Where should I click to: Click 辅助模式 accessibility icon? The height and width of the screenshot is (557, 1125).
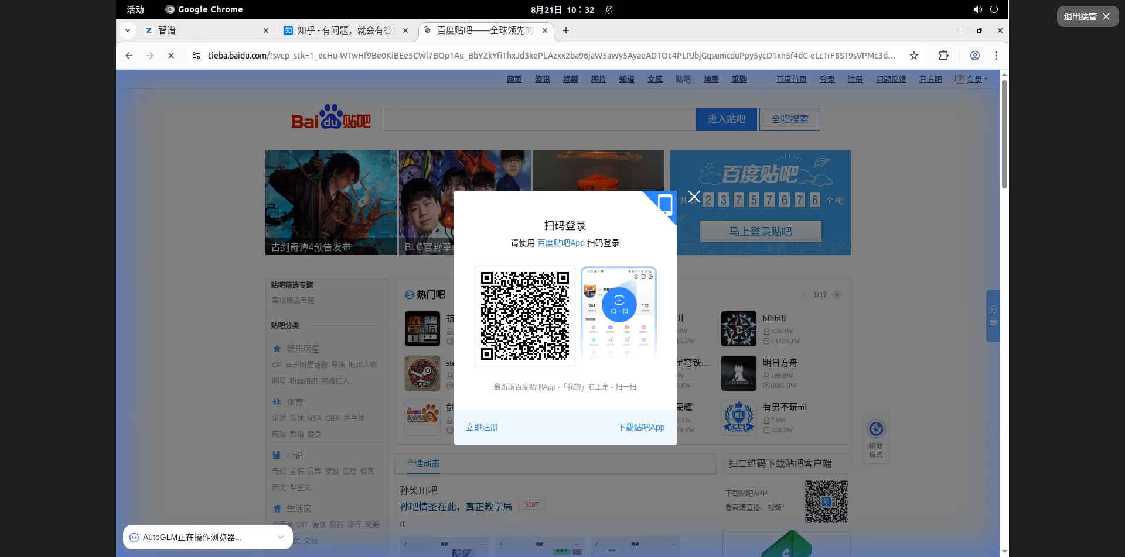pyautogui.click(x=876, y=439)
